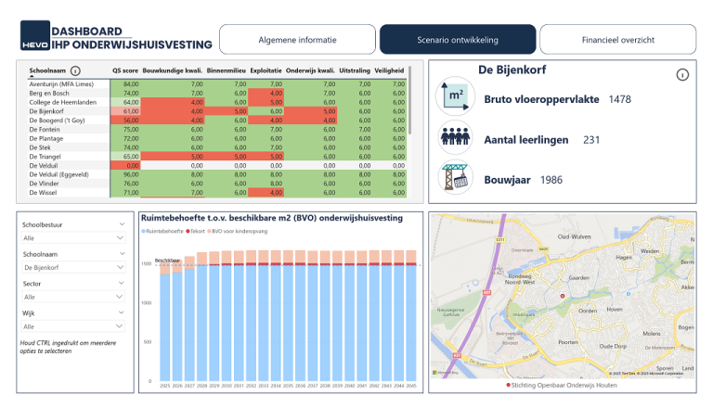Sort table by Onderwijs kwali. column
The height and width of the screenshot is (408, 713).
click(310, 70)
